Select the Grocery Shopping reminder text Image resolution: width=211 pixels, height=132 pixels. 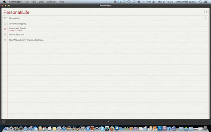pyautogui.click(x=18, y=24)
